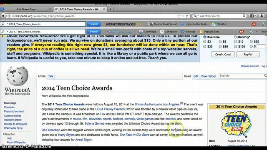
Task: Open the URL bar history dropdown arrow
Action: 183,16
